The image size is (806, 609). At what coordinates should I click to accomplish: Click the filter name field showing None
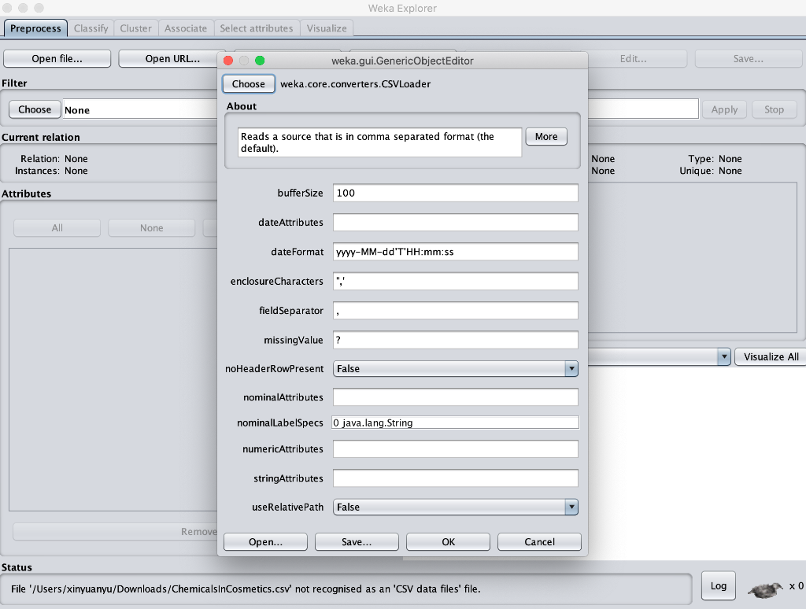click(x=140, y=109)
